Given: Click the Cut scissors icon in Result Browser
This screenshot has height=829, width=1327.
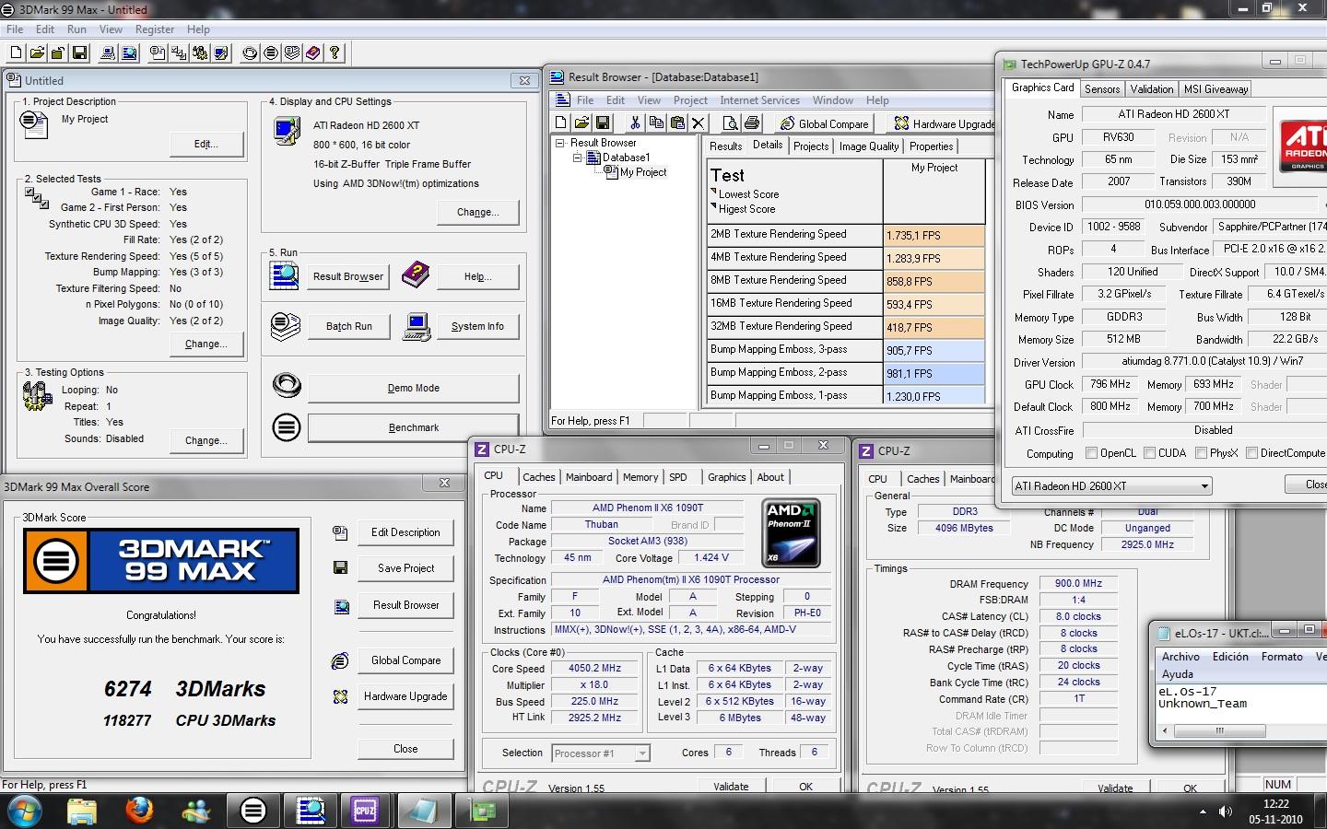Looking at the screenshot, I should [x=635, y=123].
